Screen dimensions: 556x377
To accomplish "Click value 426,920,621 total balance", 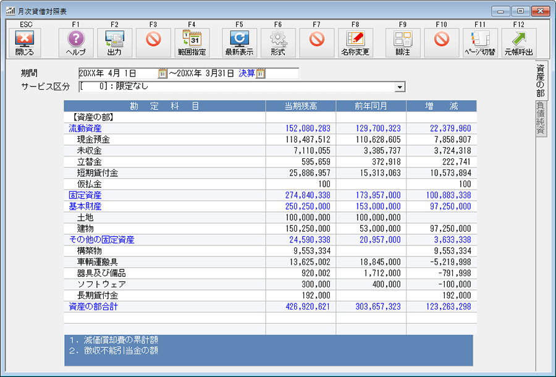I will pos(308,307).
